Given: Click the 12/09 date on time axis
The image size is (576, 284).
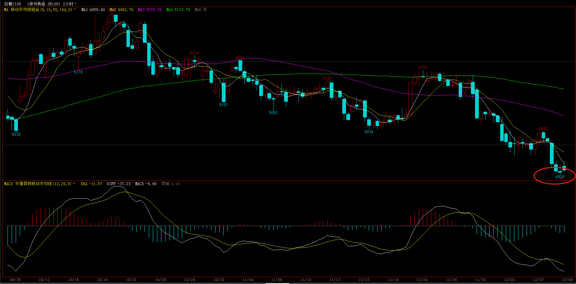Looking at the screenshot, I should click(x=567, y=280).
